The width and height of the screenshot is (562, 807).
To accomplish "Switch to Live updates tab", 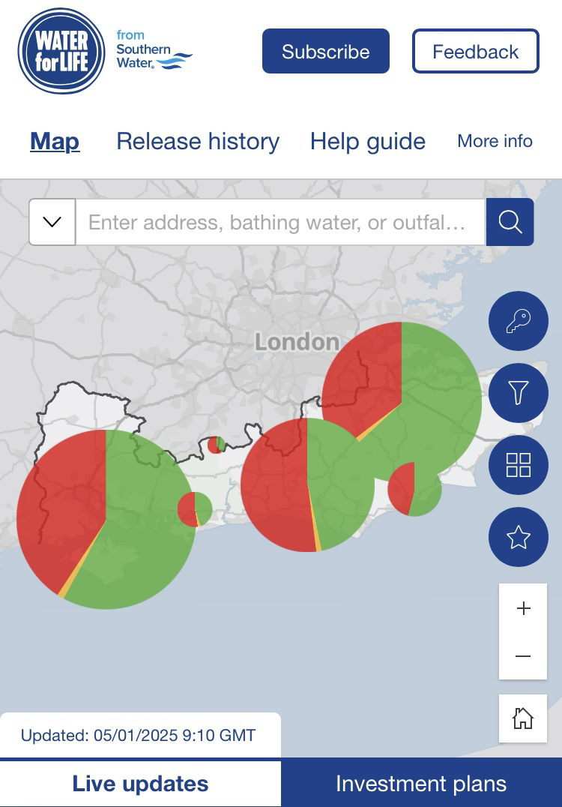I will tap(140, 784).
